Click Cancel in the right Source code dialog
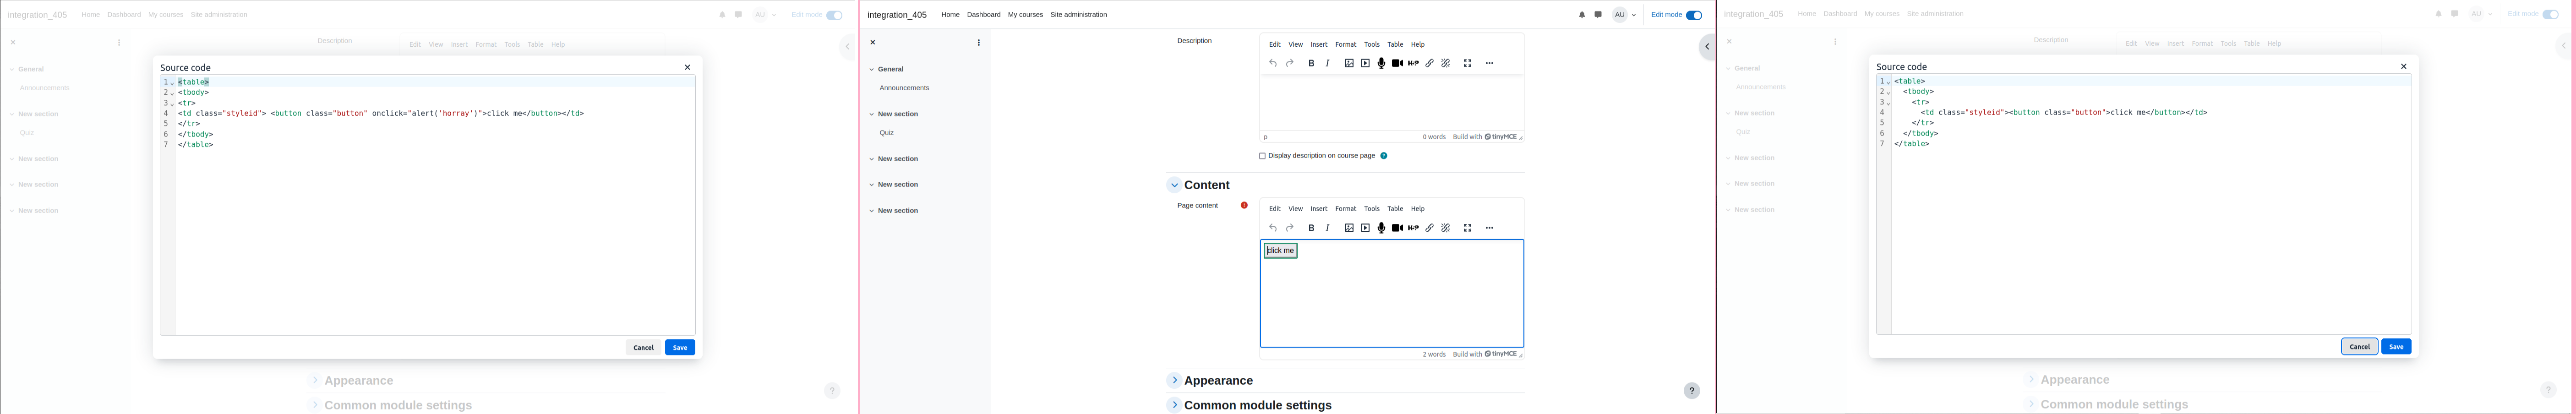2576x414 pixels. (2359, 347)
